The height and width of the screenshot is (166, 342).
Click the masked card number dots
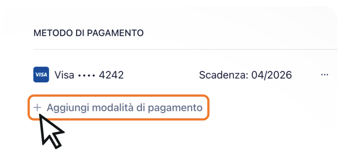86,75
